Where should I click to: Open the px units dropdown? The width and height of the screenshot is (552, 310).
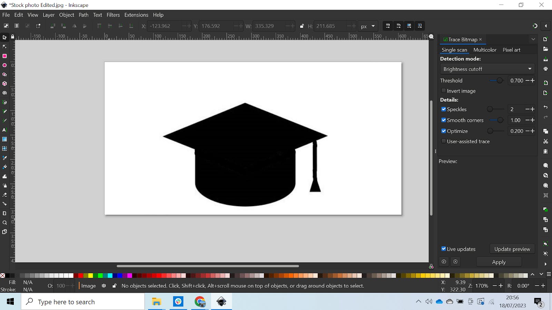[x=368, y=26]
